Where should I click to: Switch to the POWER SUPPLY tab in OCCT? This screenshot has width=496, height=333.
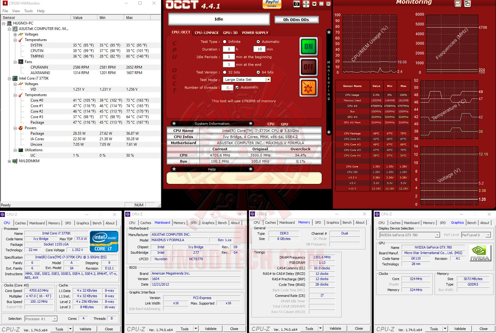pyautogui.click(x=255, y=33)
